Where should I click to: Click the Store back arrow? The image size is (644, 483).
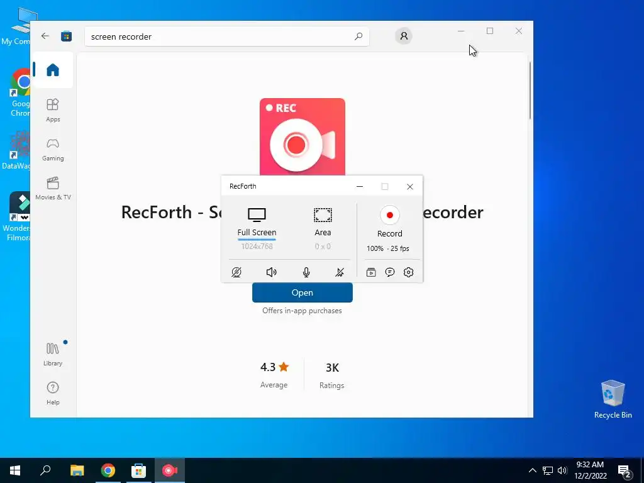click(x=45, y=36)
